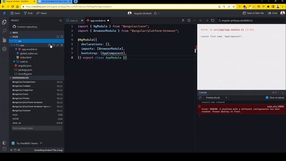The height and width of the screenshot is (161, 286).
Task: Open the Firebase sidebar icon
Action: pos(4,40)
